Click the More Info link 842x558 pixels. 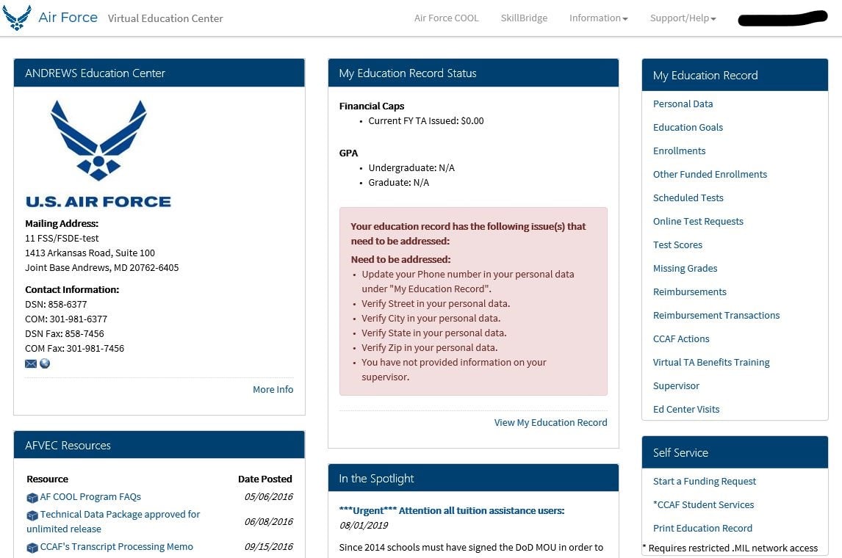273,390
